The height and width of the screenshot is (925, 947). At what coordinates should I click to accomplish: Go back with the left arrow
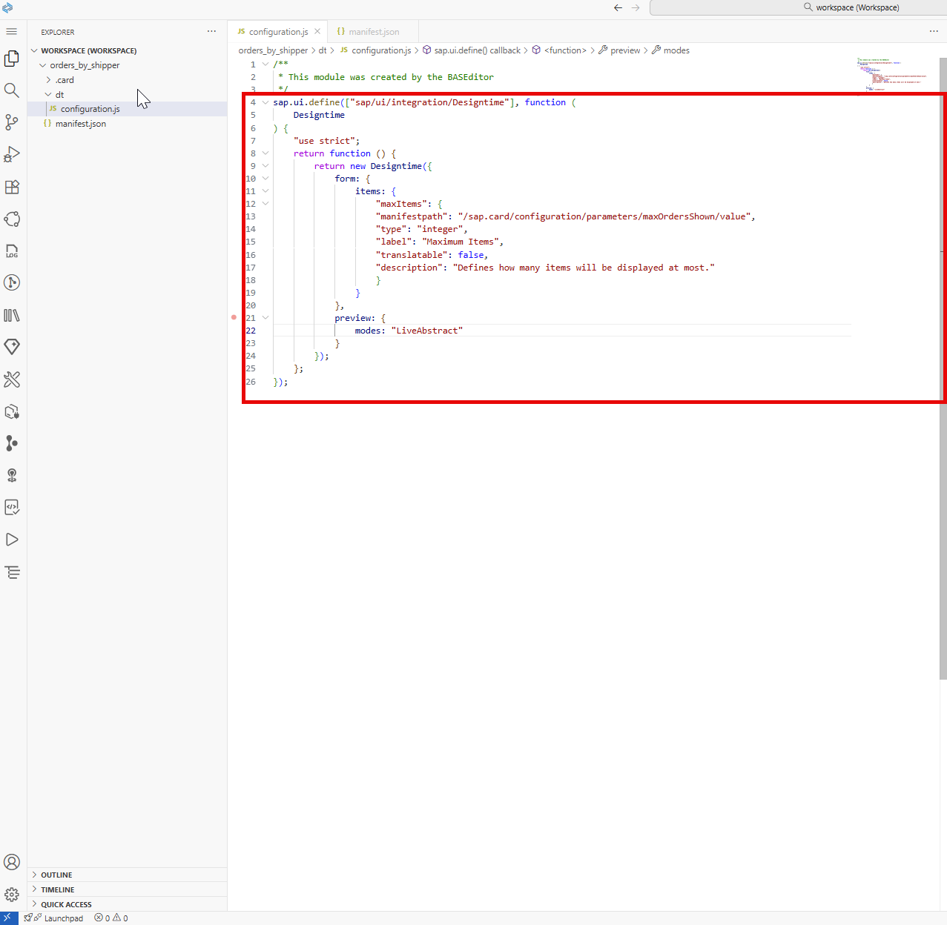pos(618,7)
